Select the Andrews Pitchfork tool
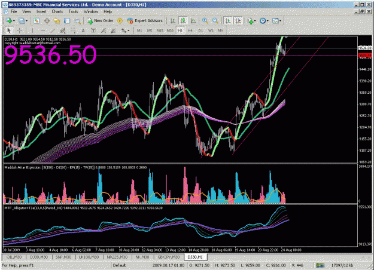374x270 pixels. point(114,30)
